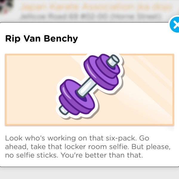This screenshot has height=179, width=179.
Task: Tap the bottom silver bar end
Action: 63,110
